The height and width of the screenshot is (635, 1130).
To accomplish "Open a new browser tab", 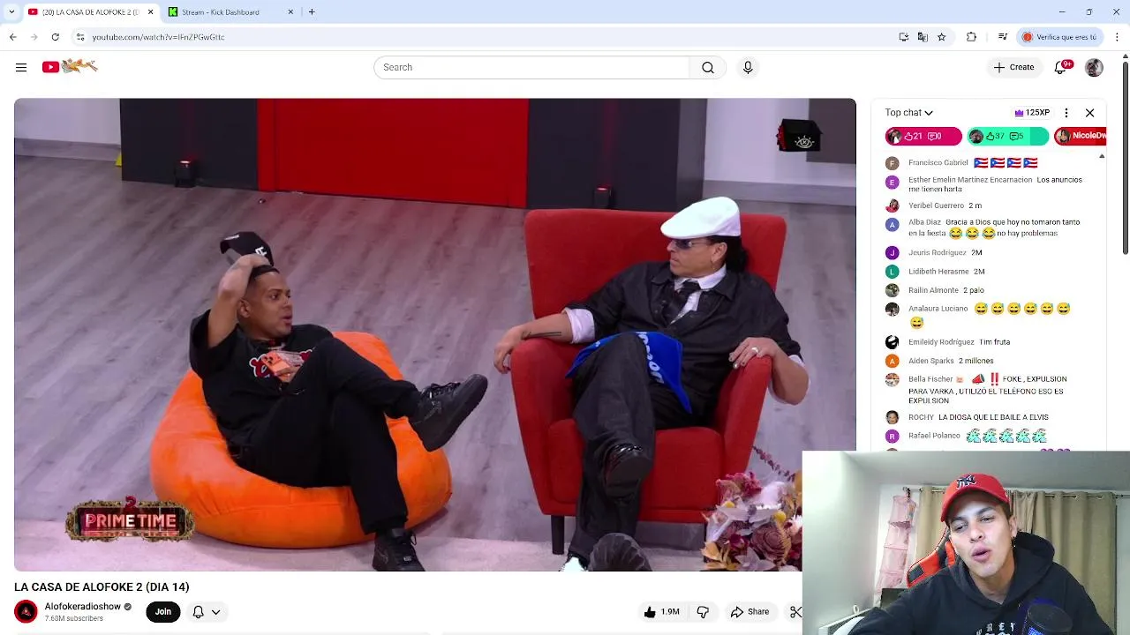I will (x=312, y=11).
